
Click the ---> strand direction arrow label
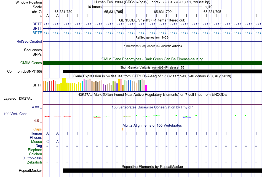tap(39, 16)
